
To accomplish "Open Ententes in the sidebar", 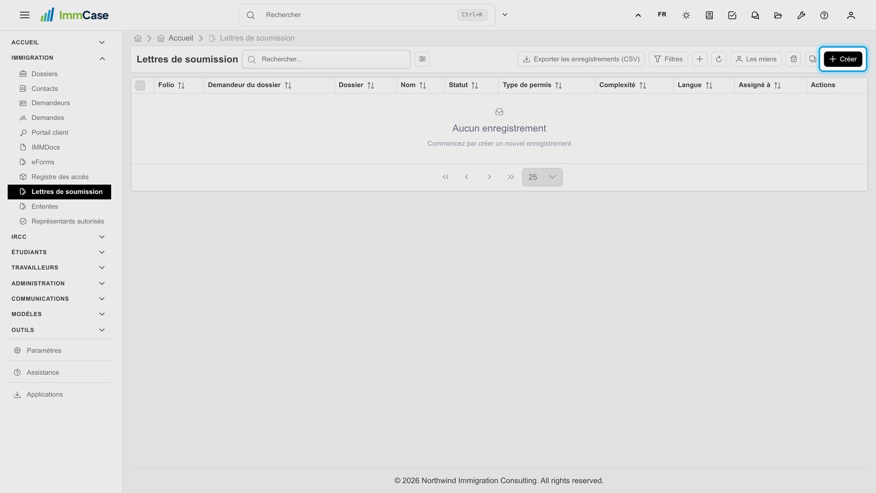I will tap(59, 207).
